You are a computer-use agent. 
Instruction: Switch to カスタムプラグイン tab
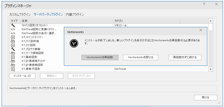(x=20, y=14)
